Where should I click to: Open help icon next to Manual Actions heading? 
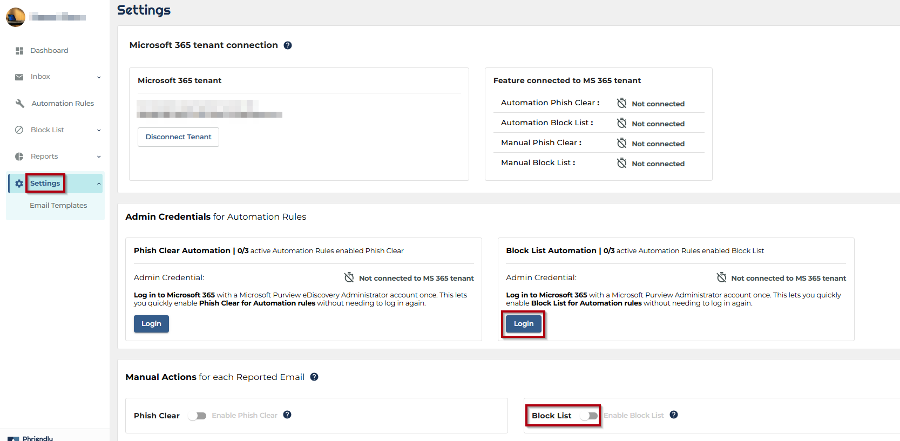coord(314,377)
